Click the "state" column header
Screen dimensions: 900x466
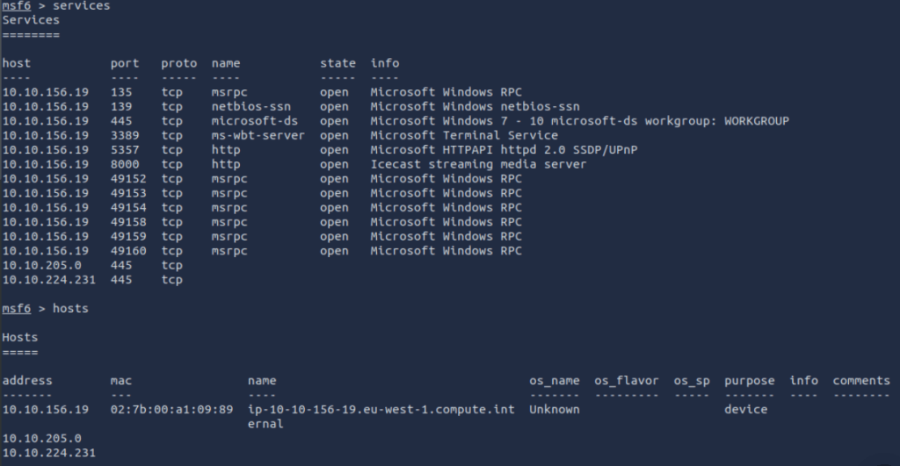point(338,63)
